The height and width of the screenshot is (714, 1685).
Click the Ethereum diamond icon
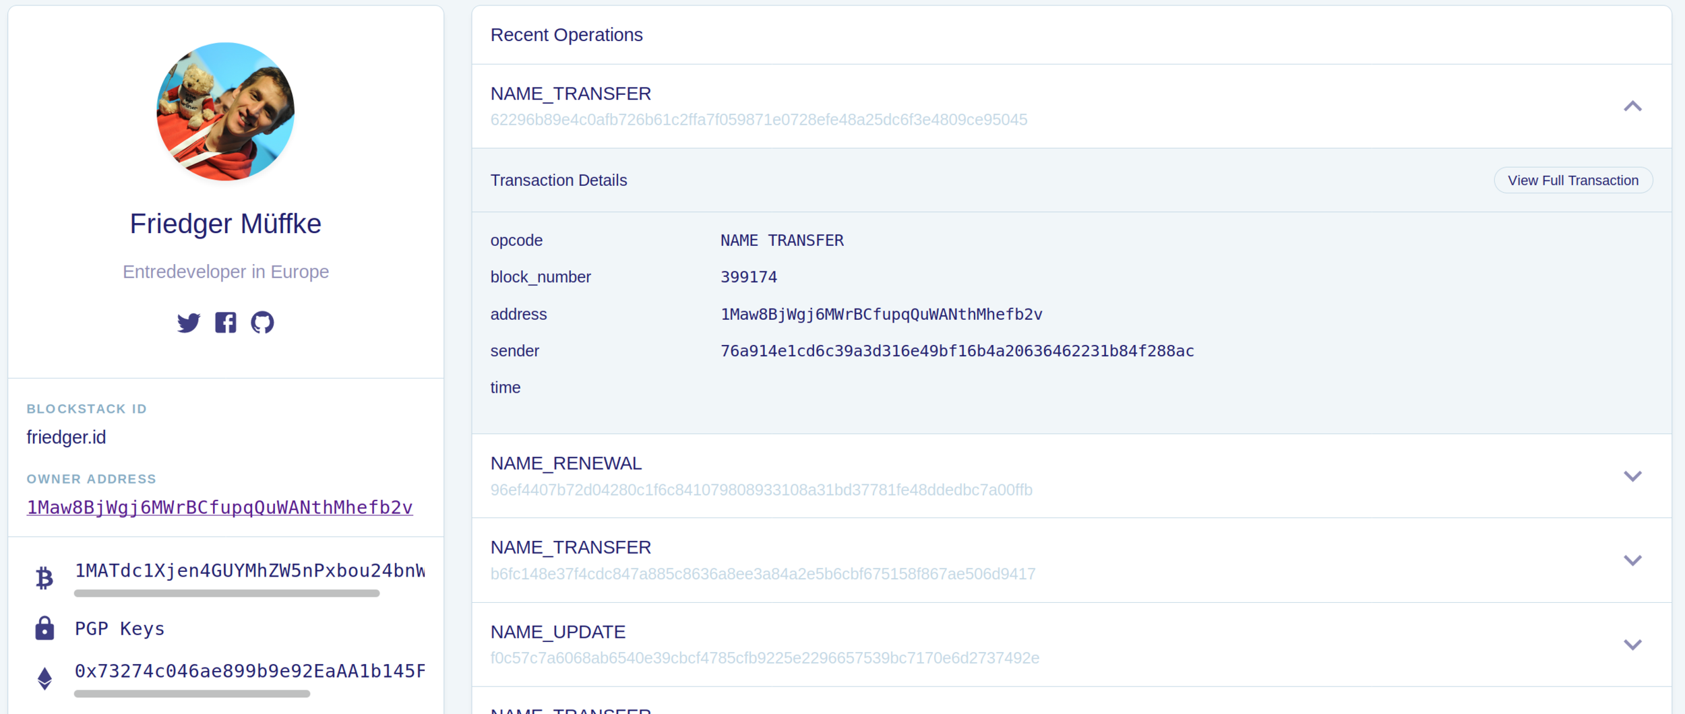pyautogui.click(x=44, y=678)
